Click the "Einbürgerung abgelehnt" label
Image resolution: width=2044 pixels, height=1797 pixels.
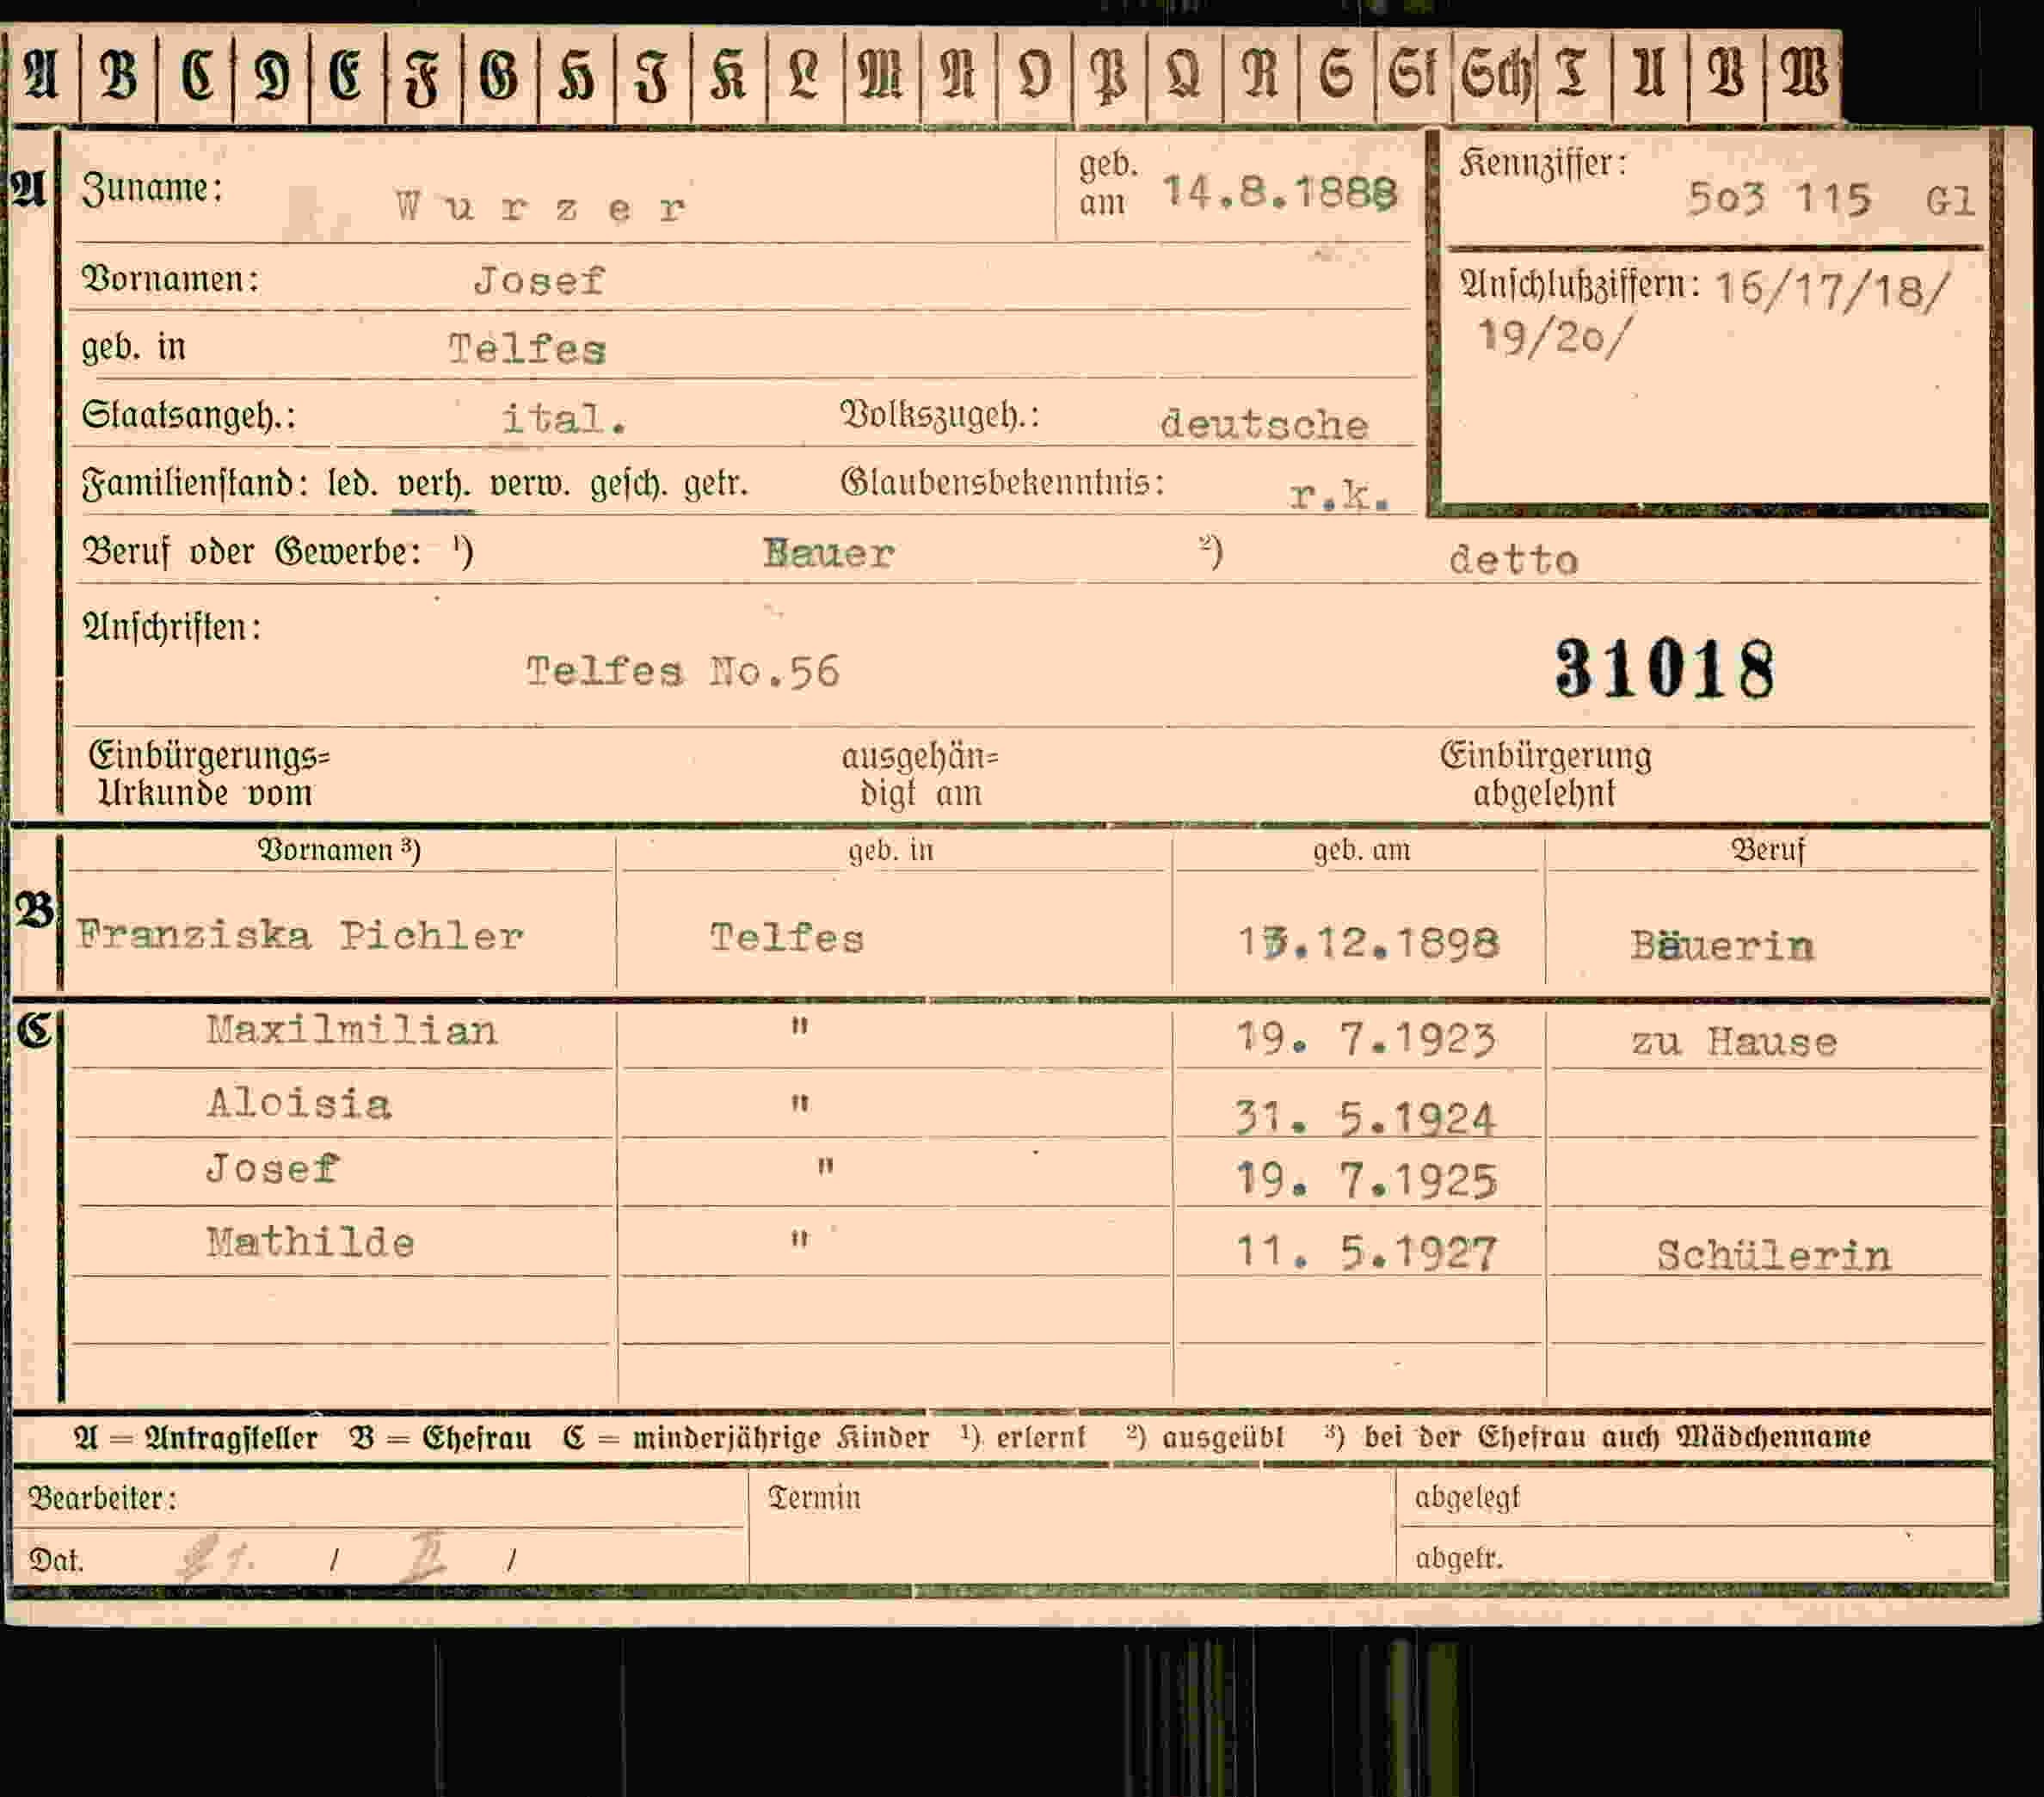click(1545, 773)
